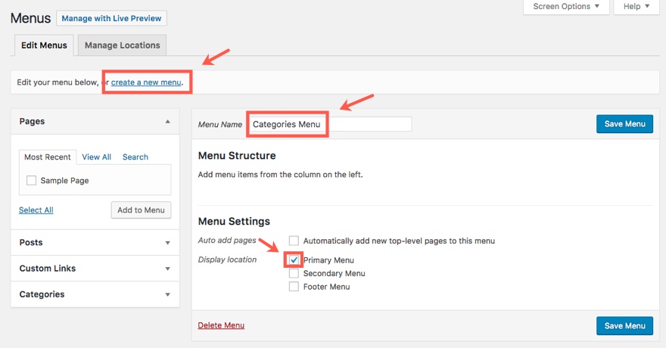This screenshot has height=348, width=666.
Task: Click the Menus page title
Action: 30,18
